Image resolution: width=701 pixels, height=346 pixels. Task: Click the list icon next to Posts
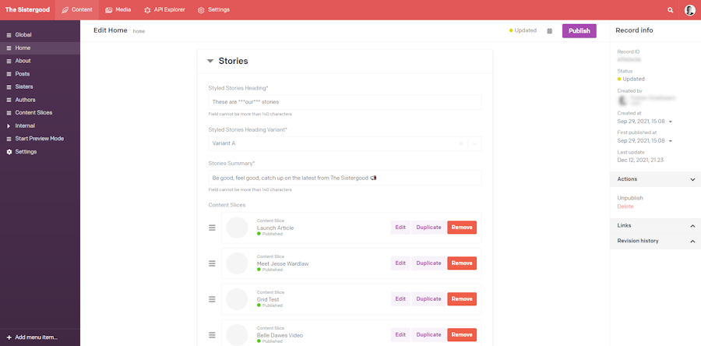click(9, 74)
